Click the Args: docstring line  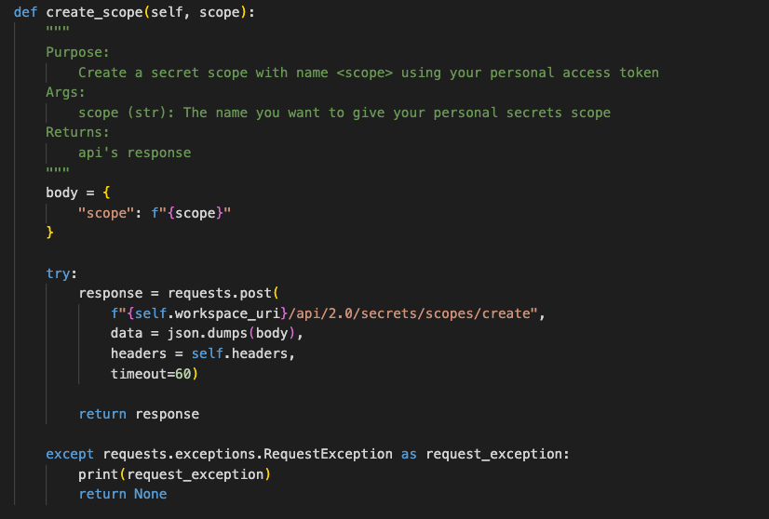pos(65,93)
